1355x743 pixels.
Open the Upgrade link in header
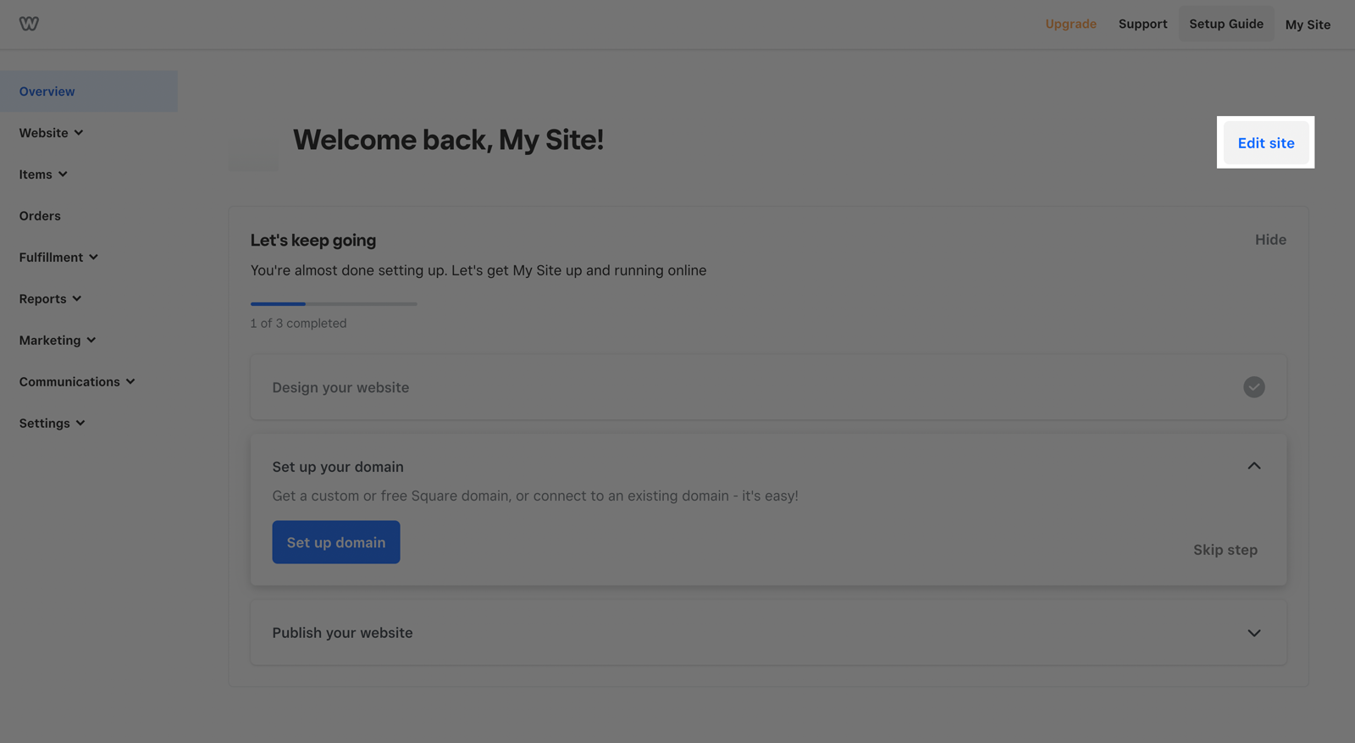1070,24
